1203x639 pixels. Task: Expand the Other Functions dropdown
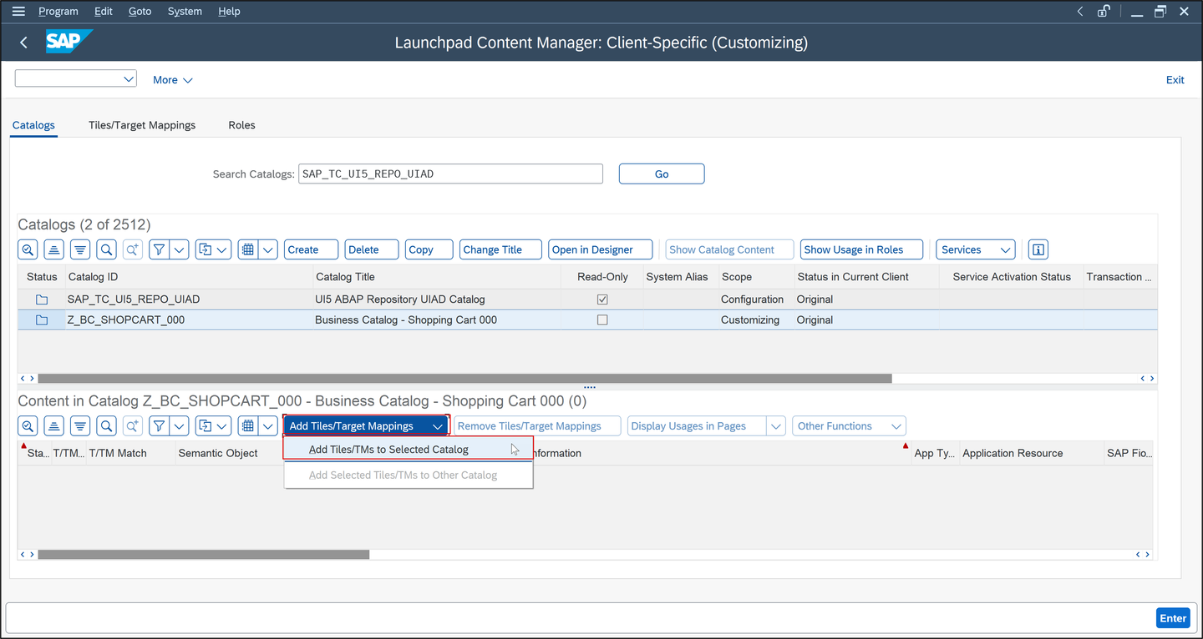point(849,426)
